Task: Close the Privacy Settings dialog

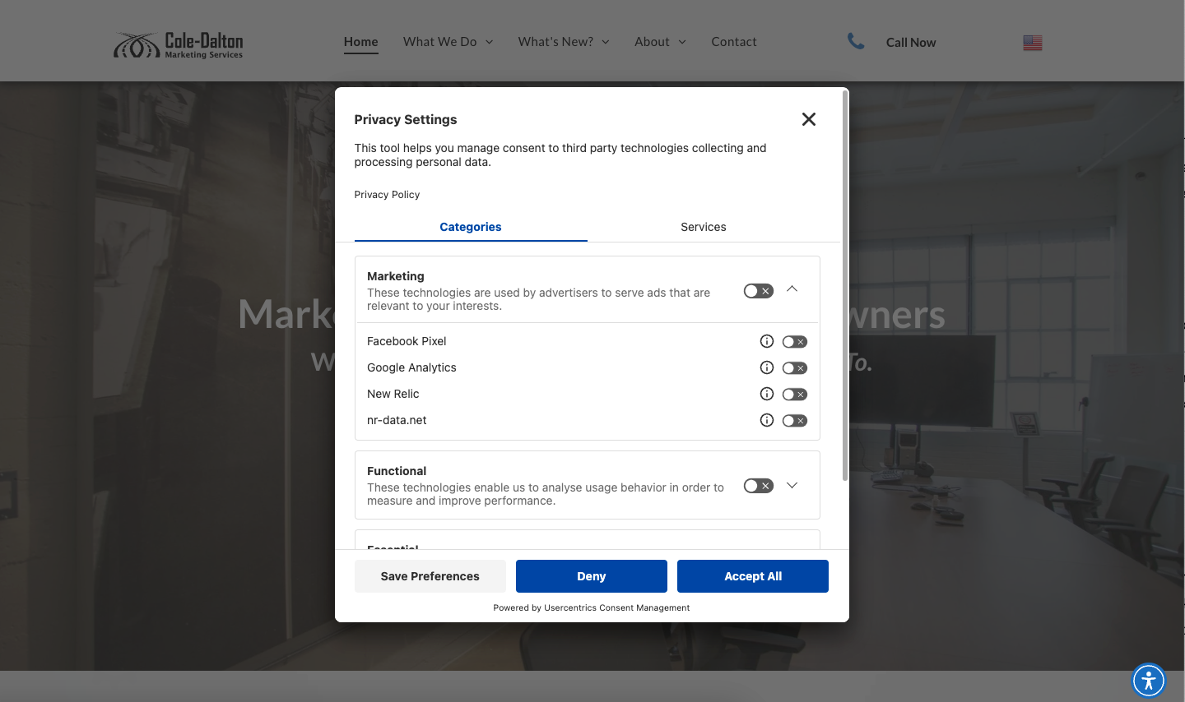Action: pyautogui.click(x=809, y=119)
